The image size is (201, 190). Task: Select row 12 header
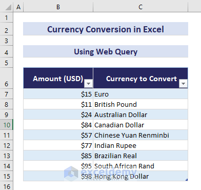click(7, 145)
